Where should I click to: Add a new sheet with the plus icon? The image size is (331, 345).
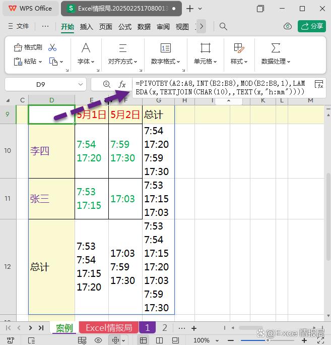coord(194,328)
